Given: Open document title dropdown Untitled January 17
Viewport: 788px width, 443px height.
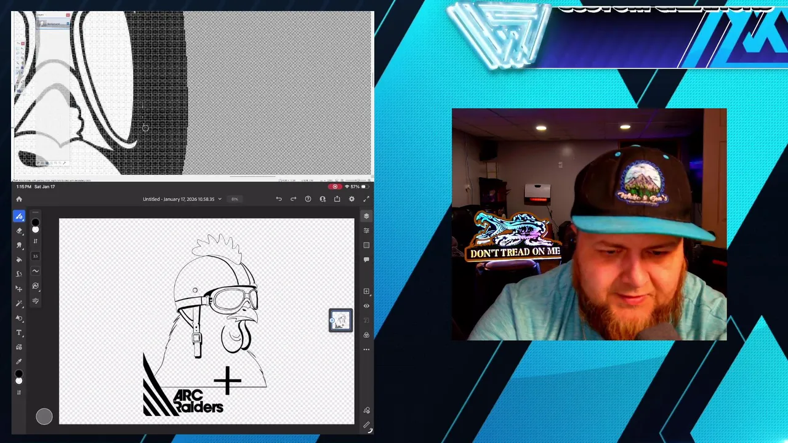Looking at the screenshot, I should pyautogui.click(x=182, y=199).
